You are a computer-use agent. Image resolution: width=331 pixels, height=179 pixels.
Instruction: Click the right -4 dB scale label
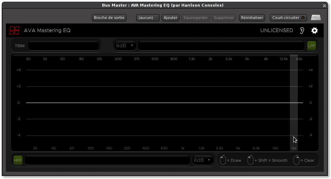coord(311,135)
